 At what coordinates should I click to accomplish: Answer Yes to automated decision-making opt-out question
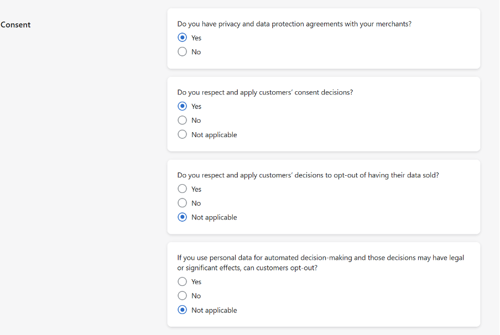(183, 282)
